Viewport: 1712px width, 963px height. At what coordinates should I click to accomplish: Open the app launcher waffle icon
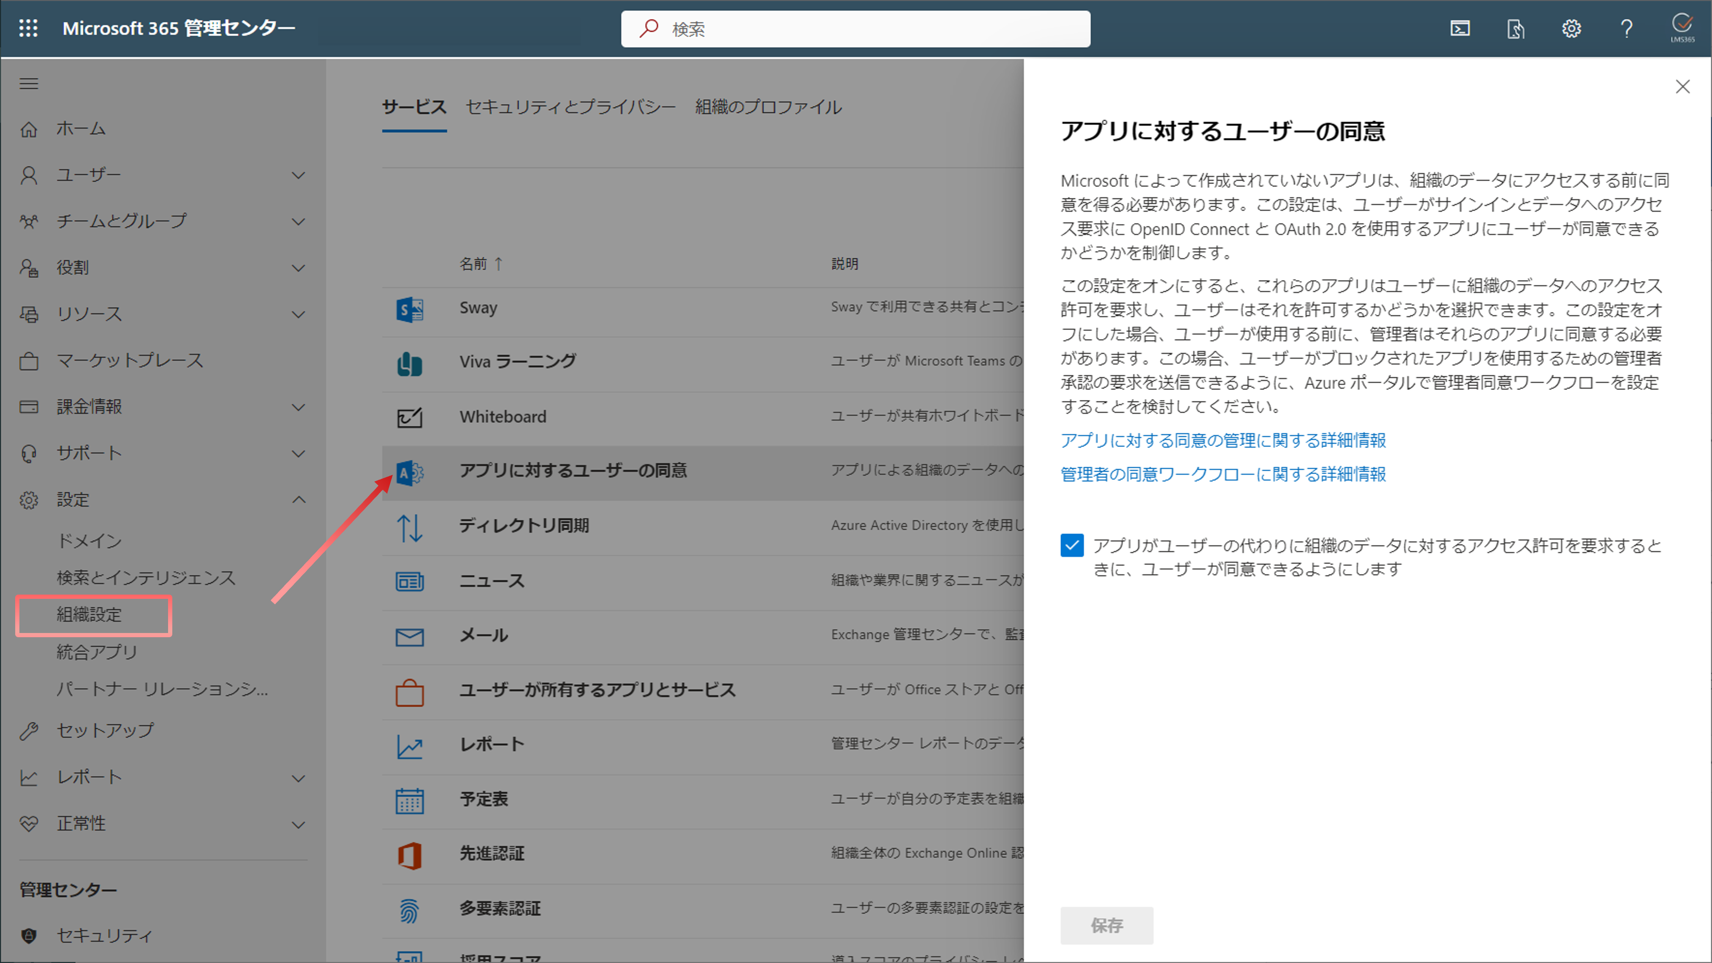[28, 28]
